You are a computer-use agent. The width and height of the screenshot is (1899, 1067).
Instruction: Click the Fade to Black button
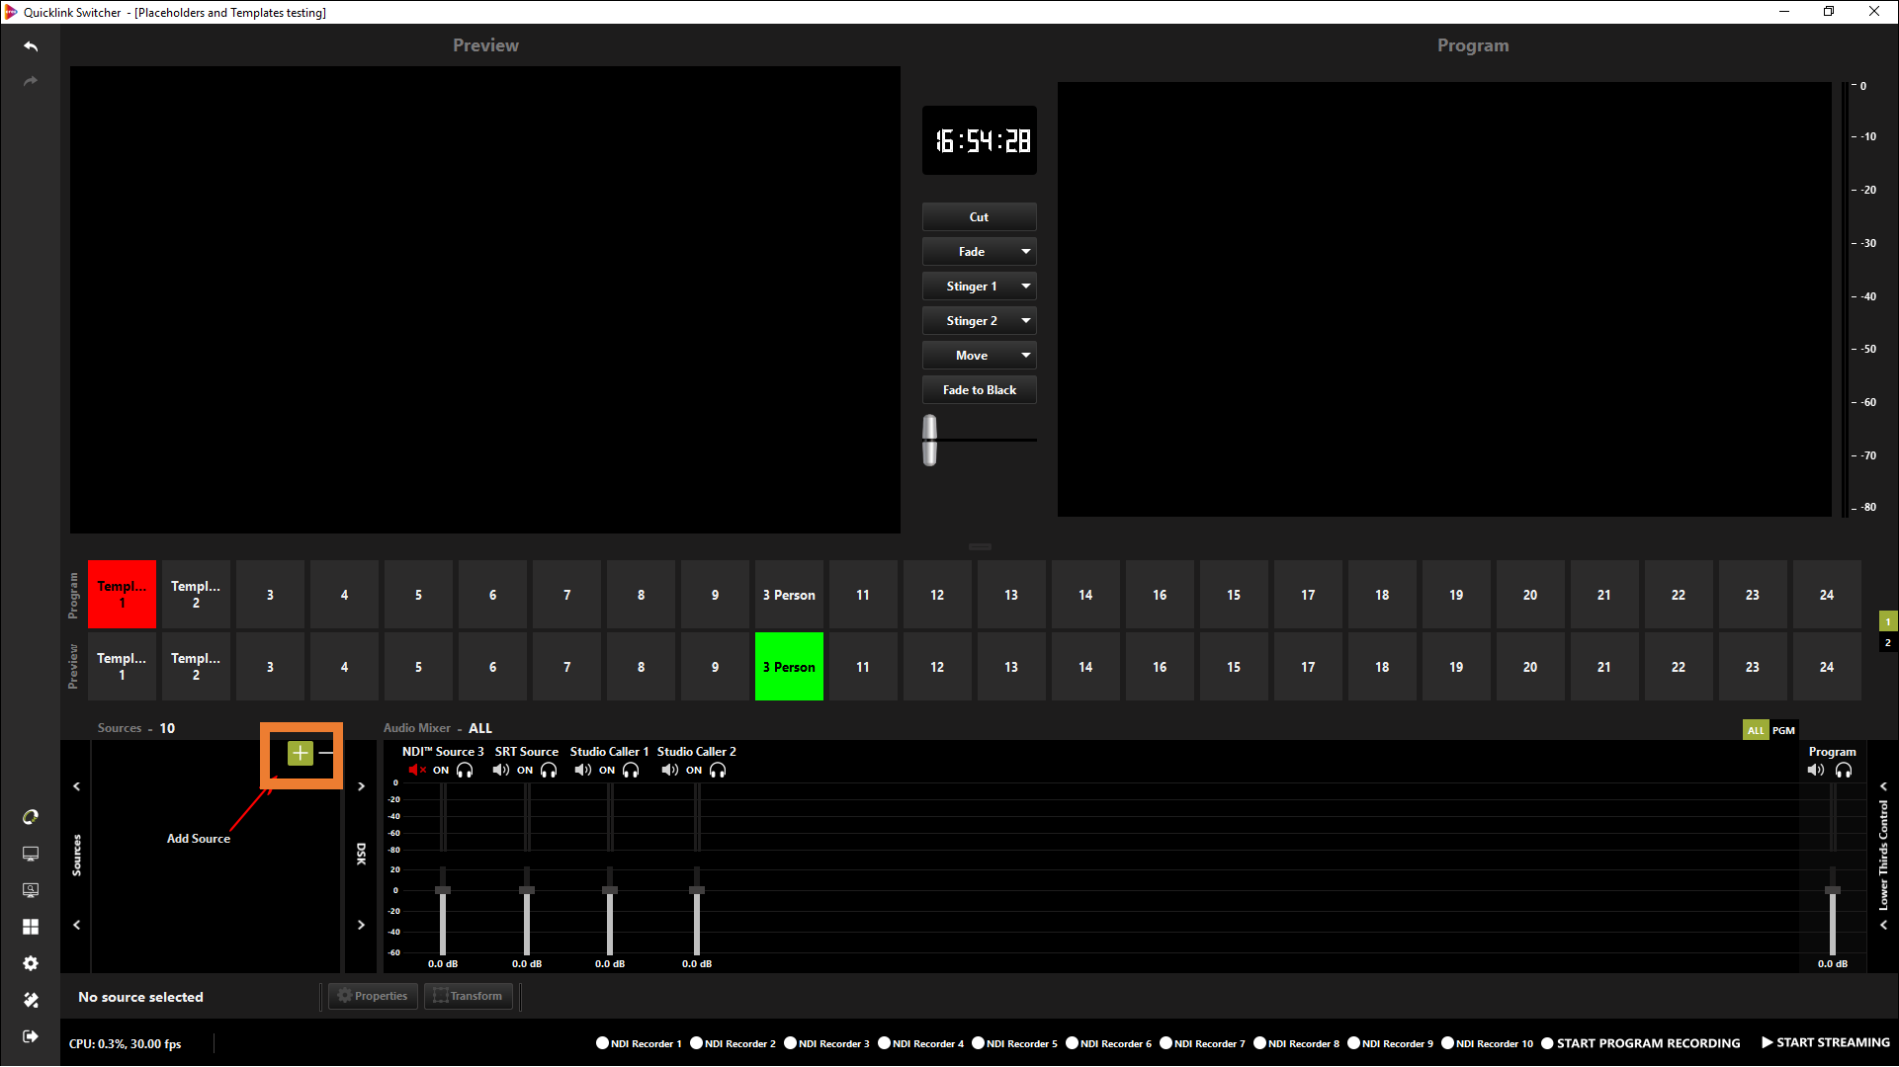pos(979,390)
